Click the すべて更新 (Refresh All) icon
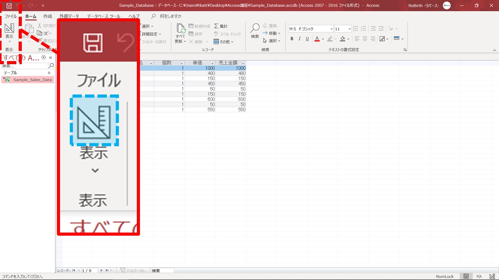Image resolution: width=499 pixels, height=280 pixels. coord(180,29)
